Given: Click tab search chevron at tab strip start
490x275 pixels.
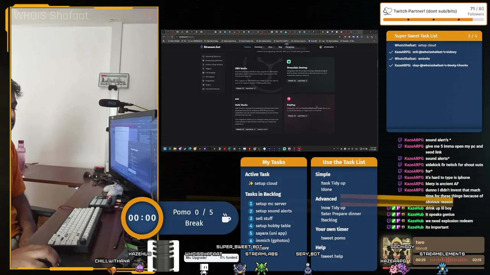Looking at the screenshot, I should (x=163, y=32).
